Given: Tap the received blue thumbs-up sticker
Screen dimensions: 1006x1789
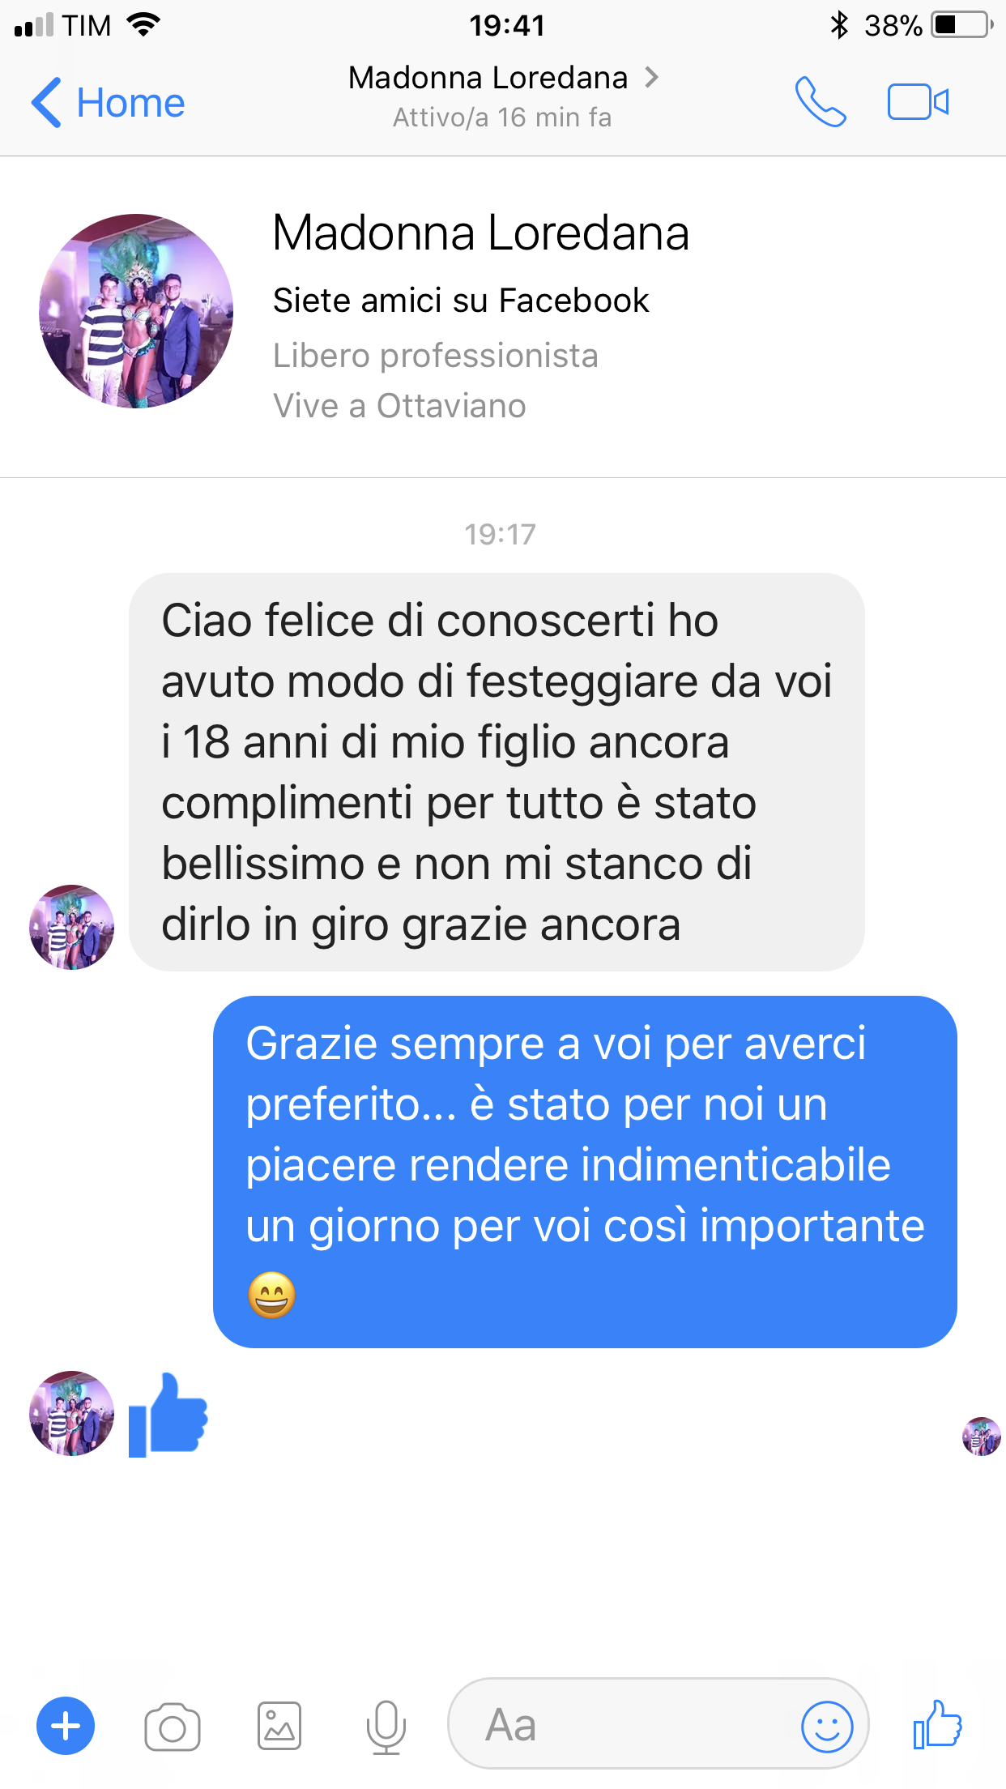Looking at the screenshot, I should click(x=168, y=1415).
